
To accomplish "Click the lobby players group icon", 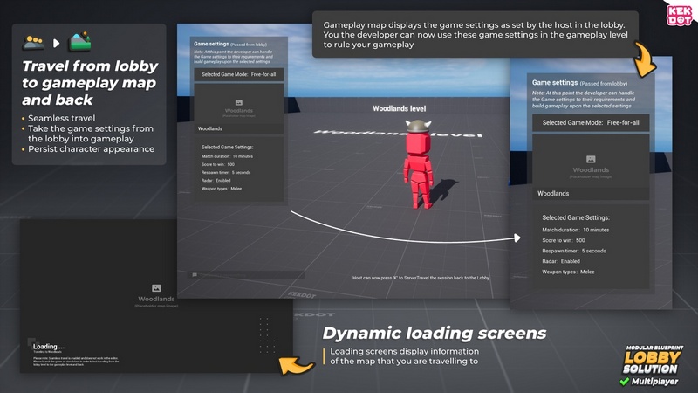I will point(34,41).
